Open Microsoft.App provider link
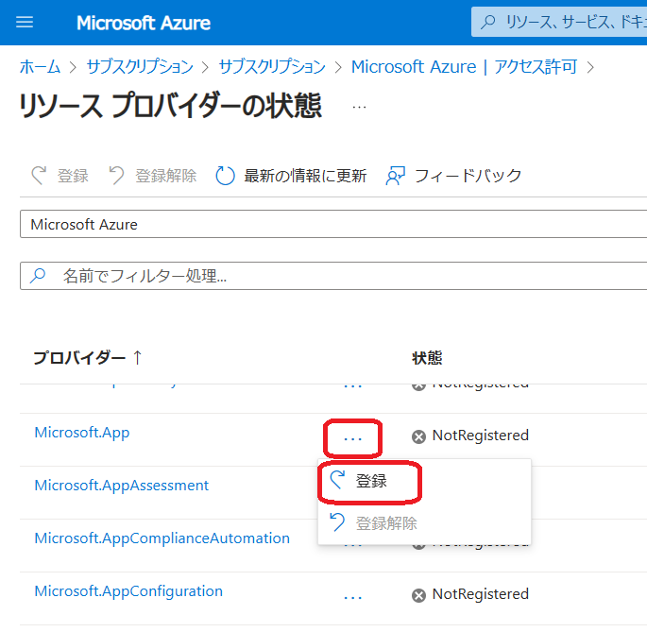The height and width of the screenshot is (632, 647). pyautogui.click(x=81, y=433)
